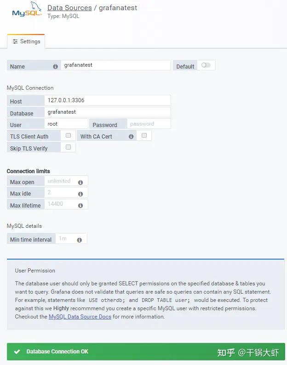Click the green checkmark connection status icon
The height and width of the screenshot is (365, 287).
17,352
